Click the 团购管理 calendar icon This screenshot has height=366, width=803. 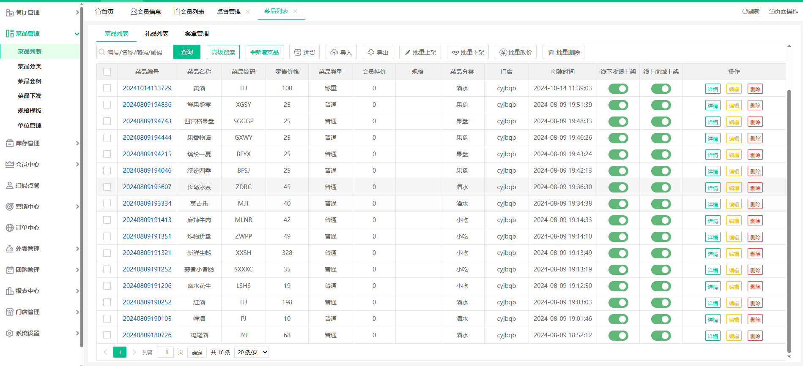click(9, 270)
